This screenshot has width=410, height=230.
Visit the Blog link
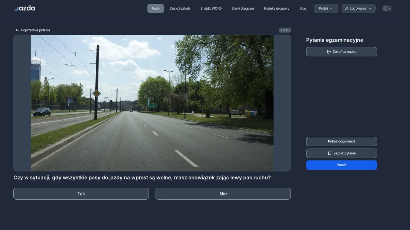point(303,9)
